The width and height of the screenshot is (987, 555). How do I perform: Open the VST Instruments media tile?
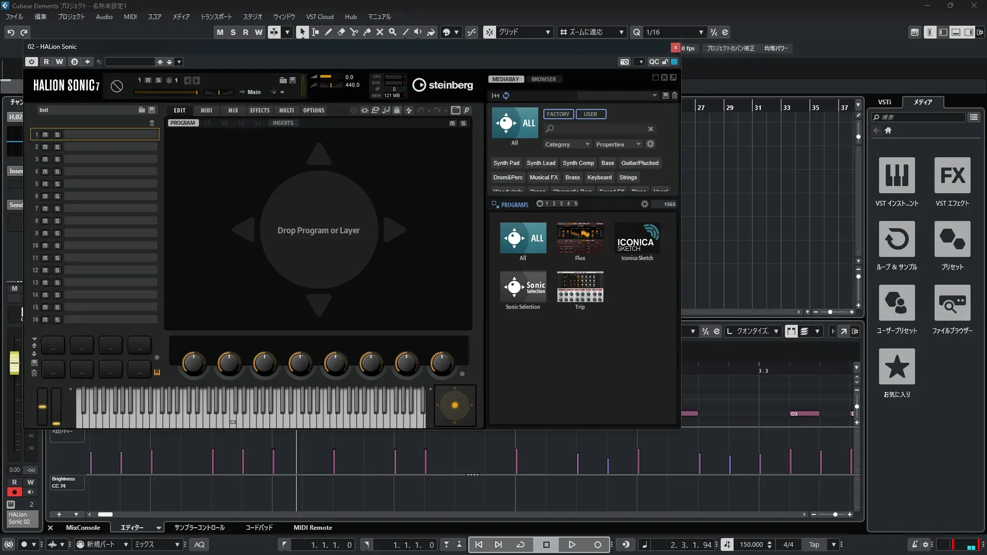point(897,176)
